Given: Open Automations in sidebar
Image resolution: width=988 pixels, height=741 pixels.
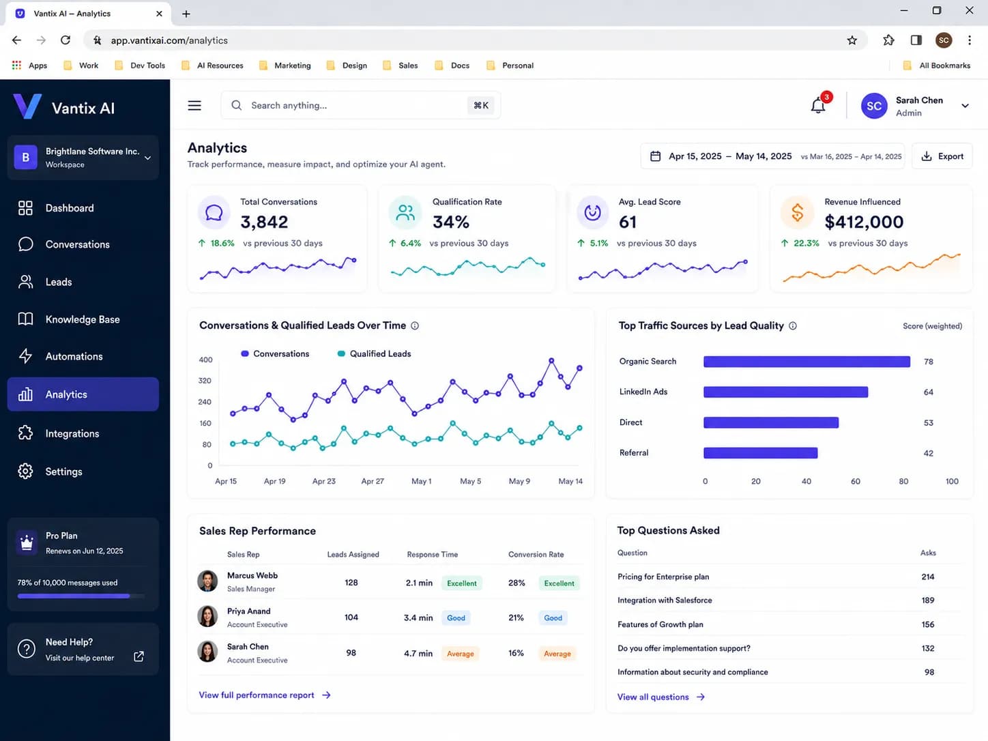Looking at the screenshot, I should pyautogui.click(x=83, y=356).
